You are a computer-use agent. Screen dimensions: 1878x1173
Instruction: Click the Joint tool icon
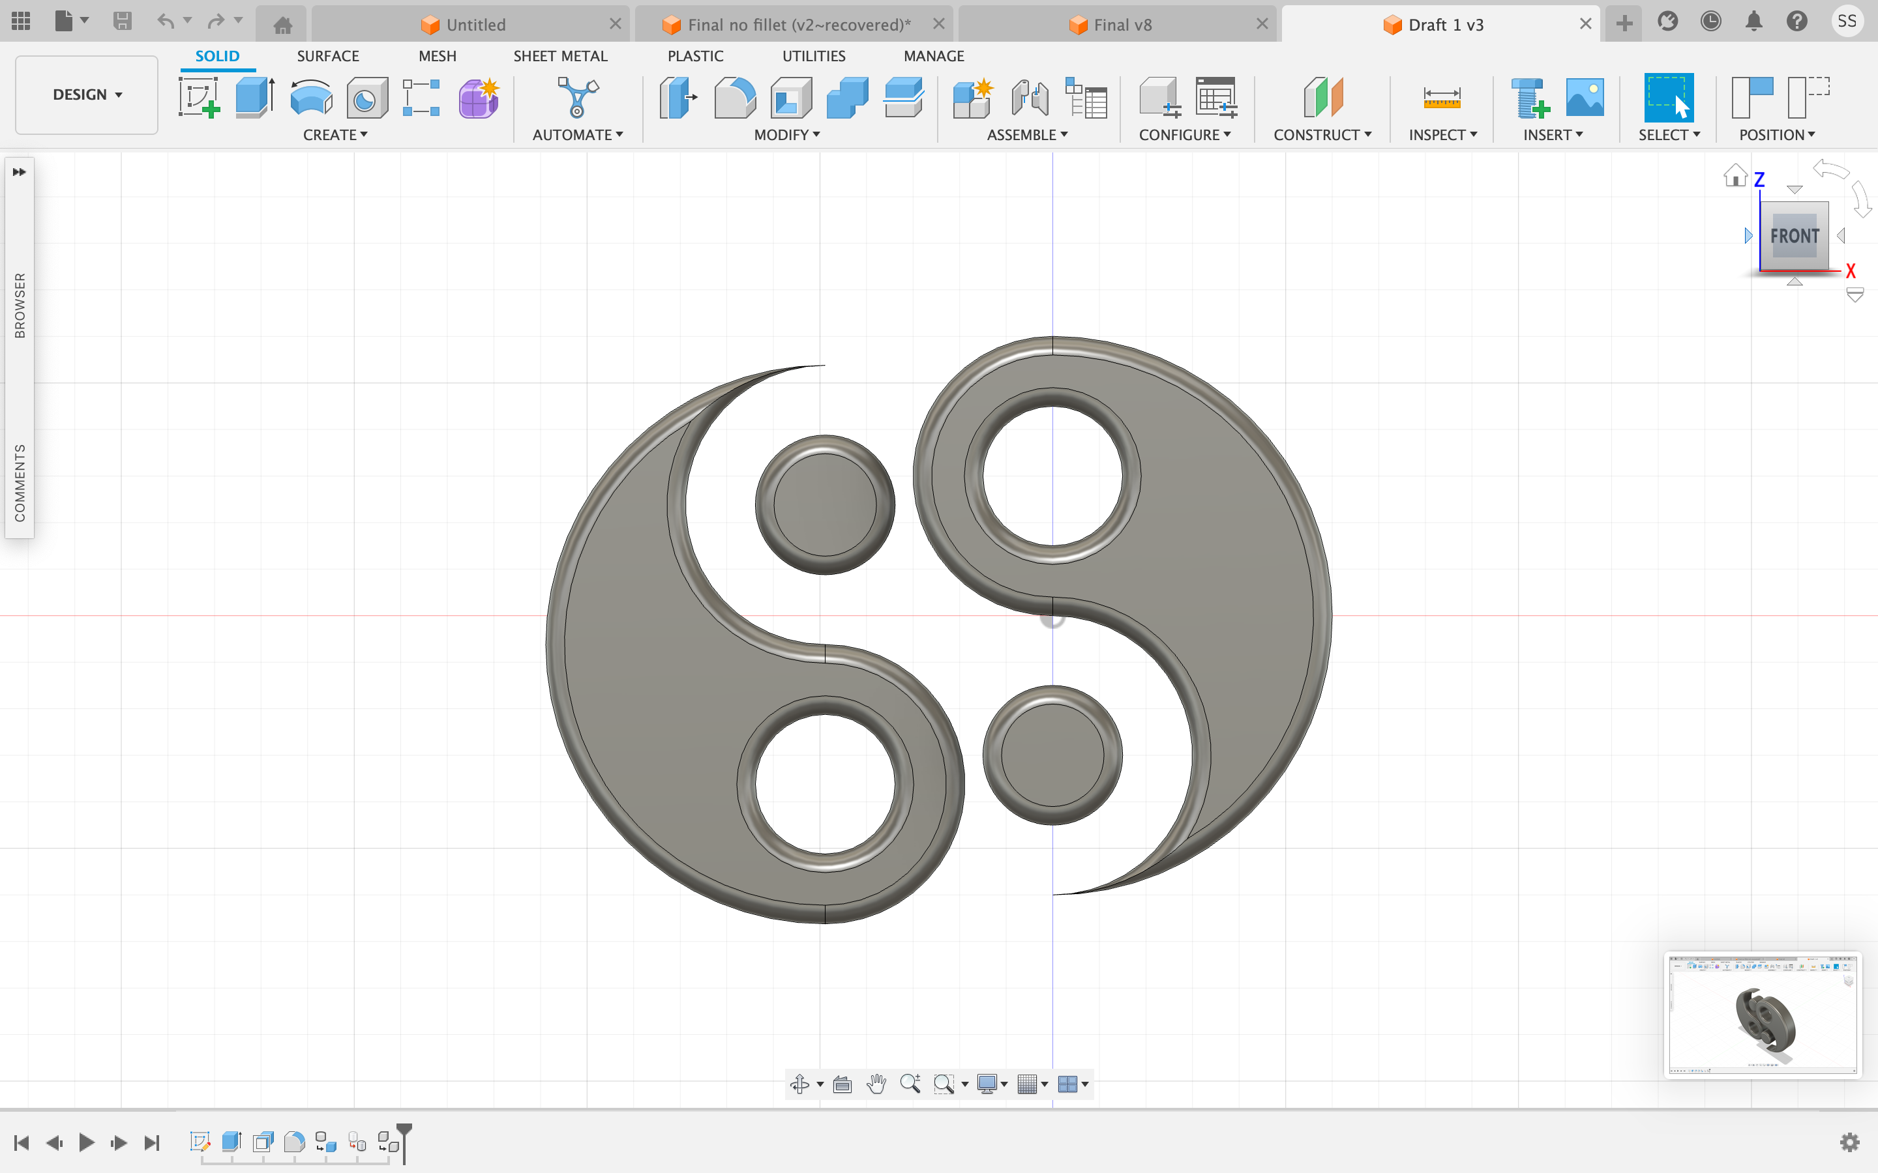click(1030, 97)
